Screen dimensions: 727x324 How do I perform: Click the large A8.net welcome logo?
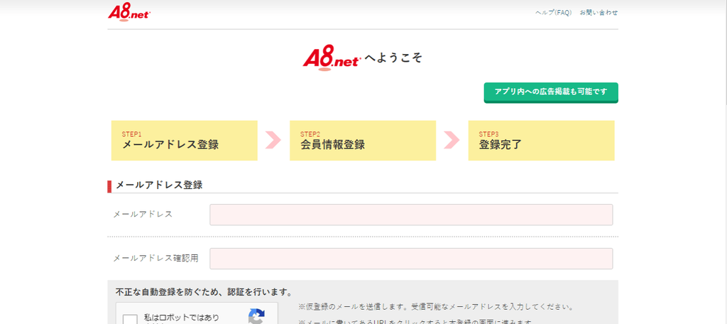pos(332,60)
